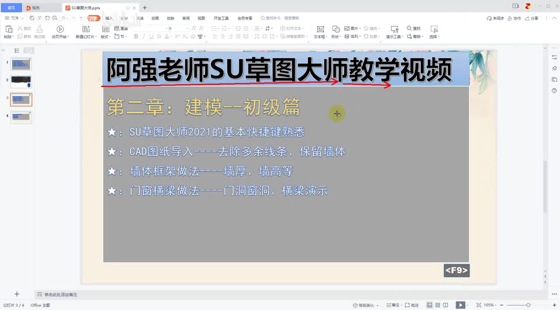Open slideshow play options dropdown arrow
Screen dimensions: 560x310
pyautogui.click(x=467, y=305)
